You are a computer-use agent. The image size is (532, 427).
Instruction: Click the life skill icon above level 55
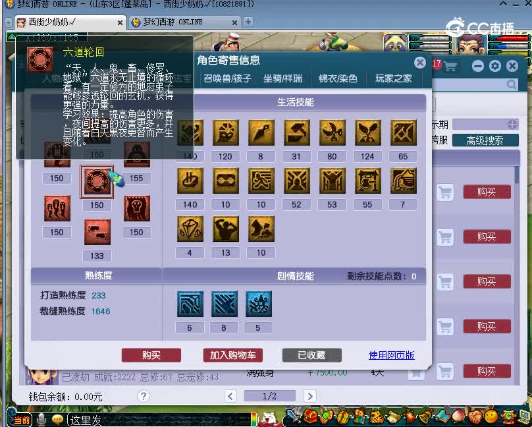(x=367, y=181)
